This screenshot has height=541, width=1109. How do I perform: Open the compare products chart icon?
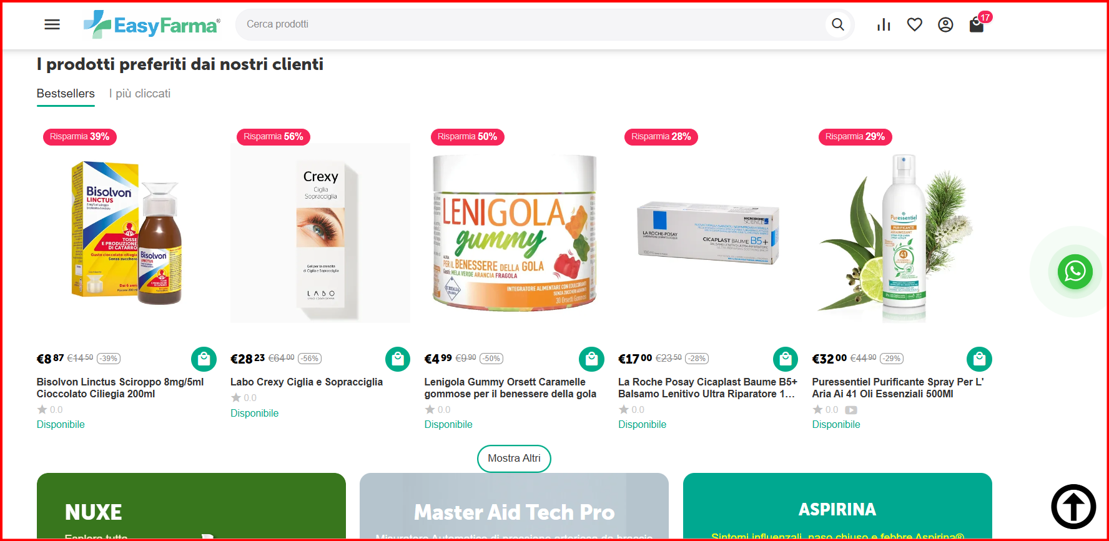[884, 24]
